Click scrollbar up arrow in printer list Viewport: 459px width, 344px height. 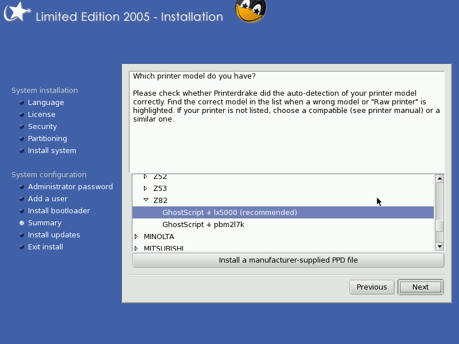tap(439, 178)
